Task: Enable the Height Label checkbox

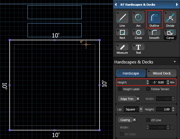Action: (120, 89)
